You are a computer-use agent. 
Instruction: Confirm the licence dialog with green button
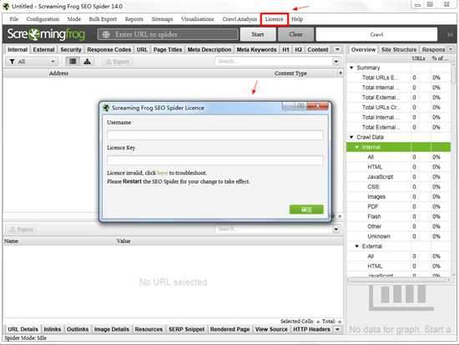coord(306,210)
